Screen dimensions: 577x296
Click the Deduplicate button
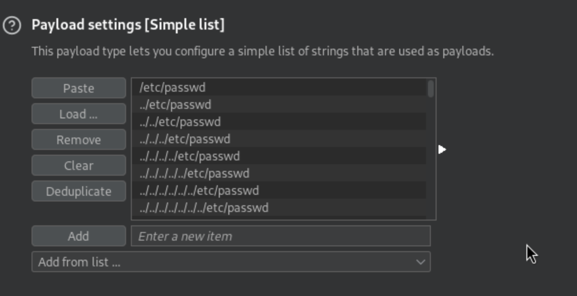pyautogui.click(x=78, y=191)
